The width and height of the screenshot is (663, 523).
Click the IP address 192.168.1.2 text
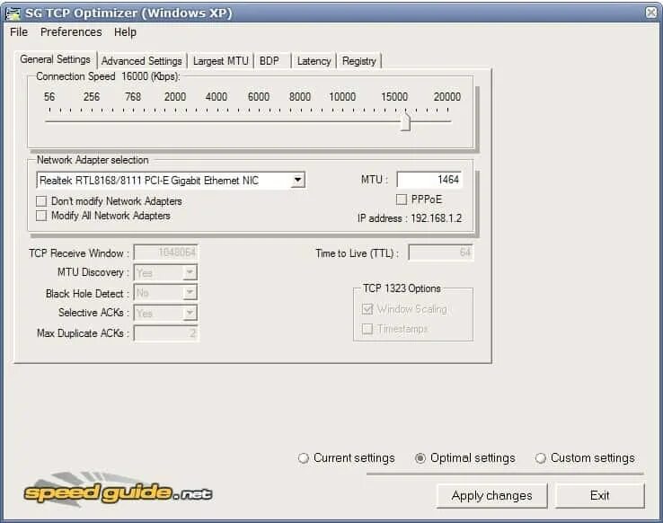click(410, 218)
